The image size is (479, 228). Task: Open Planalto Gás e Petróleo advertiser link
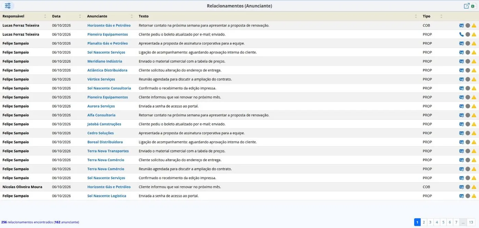(x=107, y=43)
